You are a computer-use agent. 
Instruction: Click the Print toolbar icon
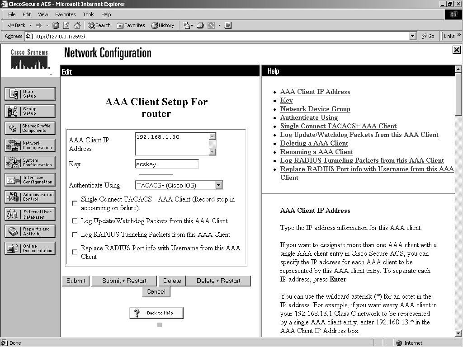pyautogui.click(x=200, y=25)
